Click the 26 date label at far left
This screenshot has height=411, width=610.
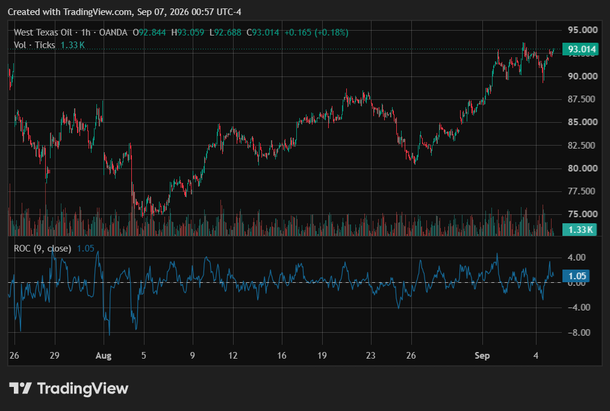coord(14,356)
